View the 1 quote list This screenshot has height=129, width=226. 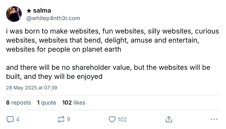click(x=47, y=103)
